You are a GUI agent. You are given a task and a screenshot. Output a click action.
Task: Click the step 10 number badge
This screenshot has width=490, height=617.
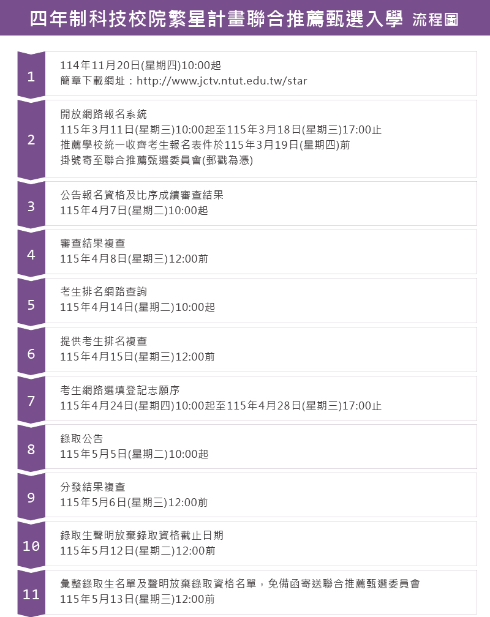[x=31, y=546]
